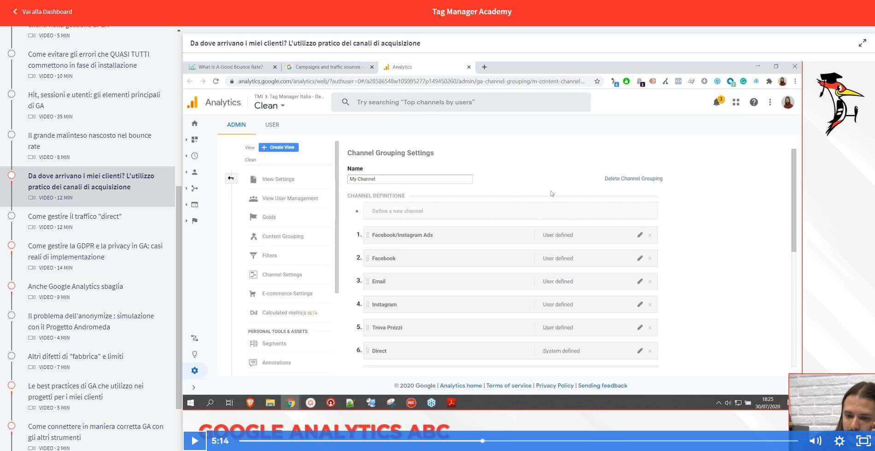Image resolution: width=875 pixels, height=451 pixels.
Task: Click the Create View button
Action: tap(279, 147)
